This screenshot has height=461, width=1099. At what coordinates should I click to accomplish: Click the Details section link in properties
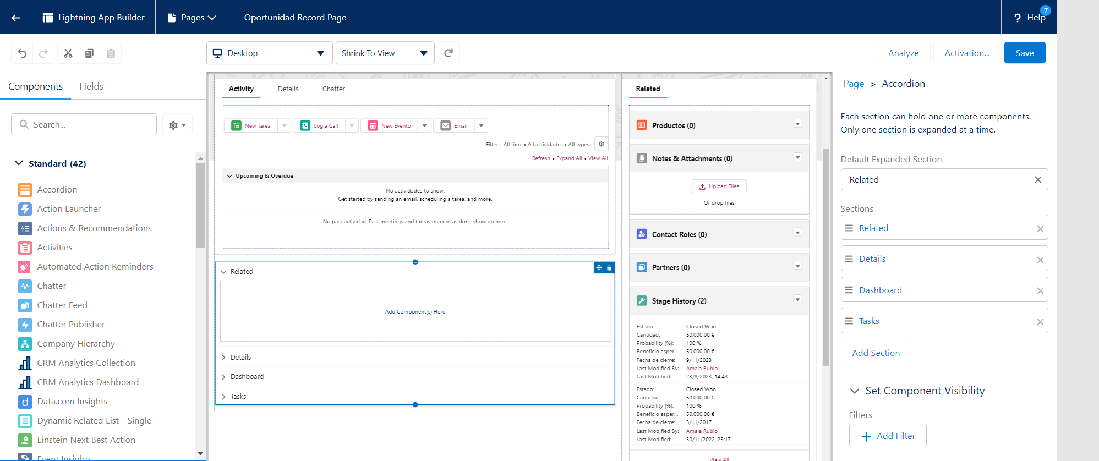pyautogui.click(x=872, y=259)
